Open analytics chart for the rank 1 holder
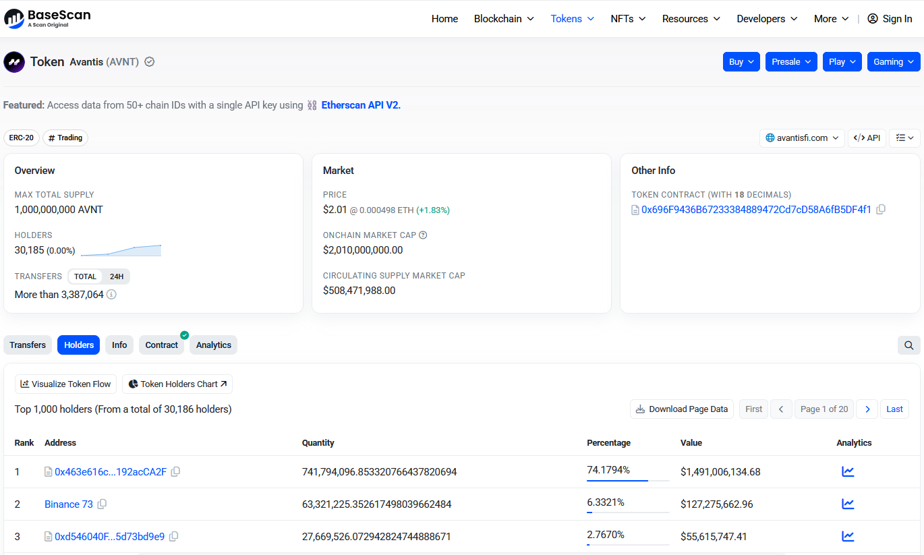924x555 pixels. [x=848, y=472]
